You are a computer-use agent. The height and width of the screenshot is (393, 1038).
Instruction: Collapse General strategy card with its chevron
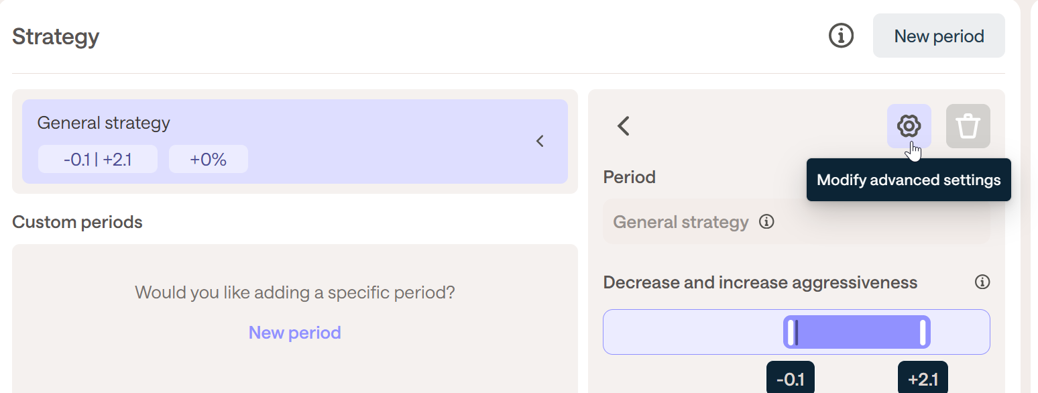(x=540, y=142)
